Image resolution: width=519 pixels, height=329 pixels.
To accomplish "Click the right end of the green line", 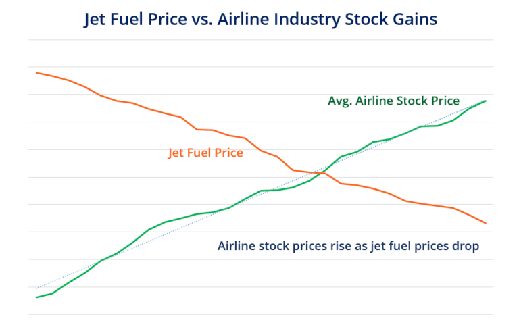I will 486,101.
